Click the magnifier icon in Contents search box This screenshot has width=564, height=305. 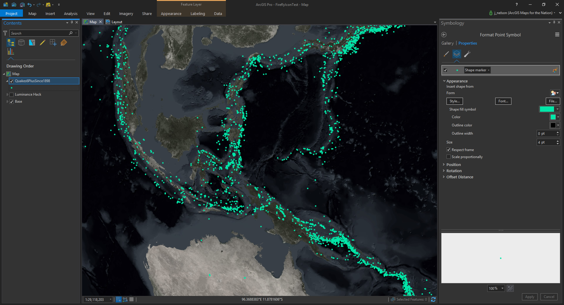tap(71, 33)
